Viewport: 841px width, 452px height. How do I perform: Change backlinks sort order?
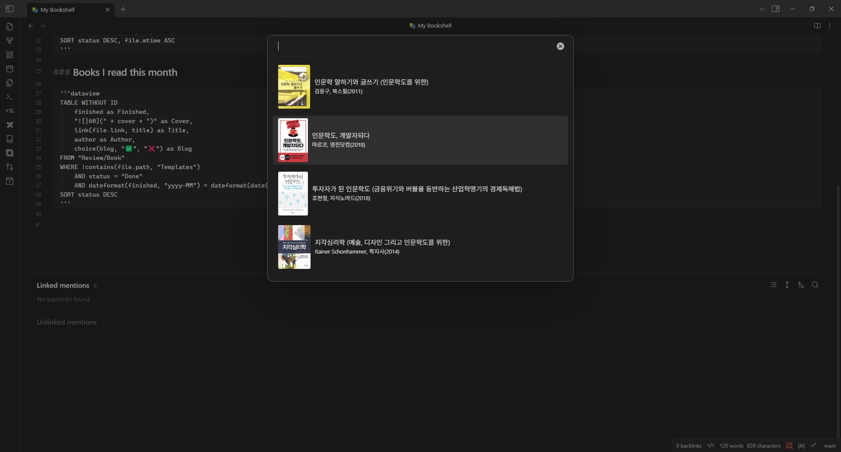[x=801, y=285]
